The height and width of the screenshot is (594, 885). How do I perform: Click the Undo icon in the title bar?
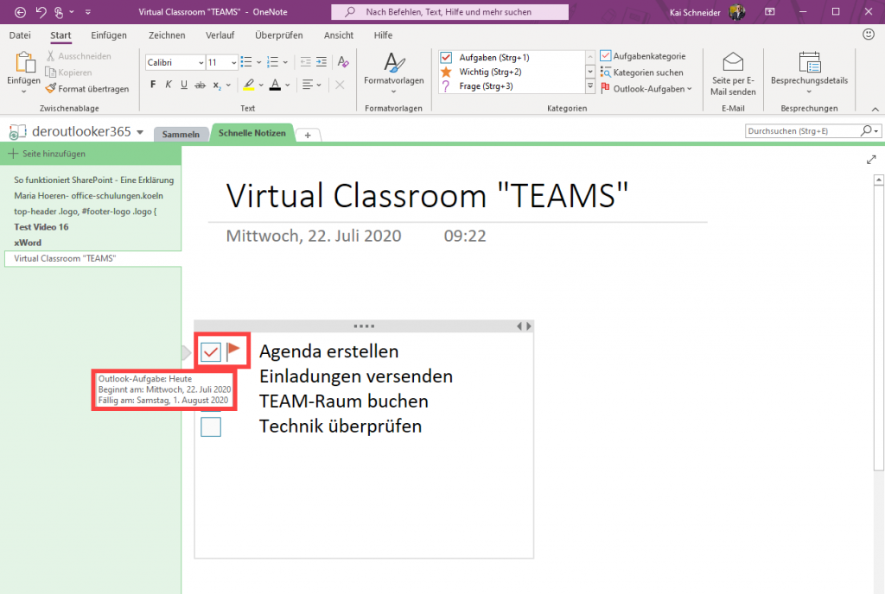click(41, 12)
